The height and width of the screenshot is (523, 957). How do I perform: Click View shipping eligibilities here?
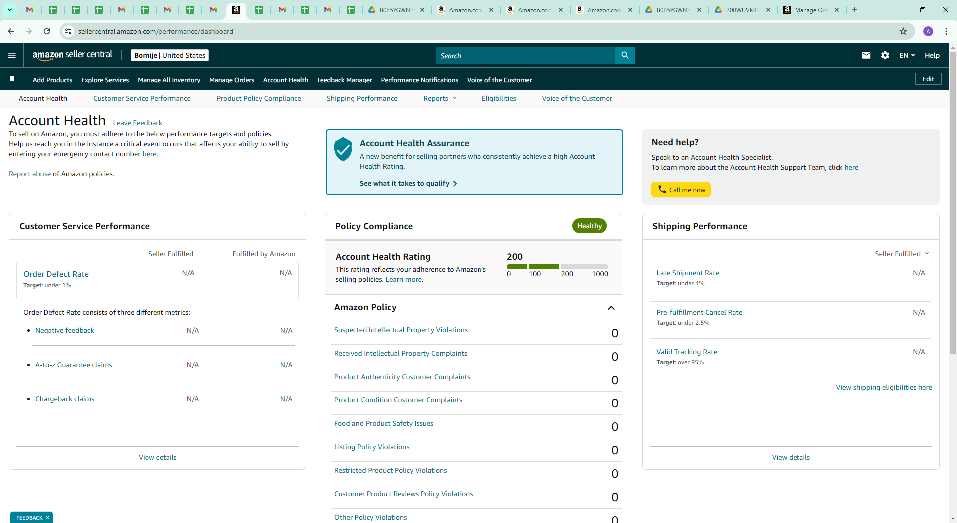tap(884, 387)
